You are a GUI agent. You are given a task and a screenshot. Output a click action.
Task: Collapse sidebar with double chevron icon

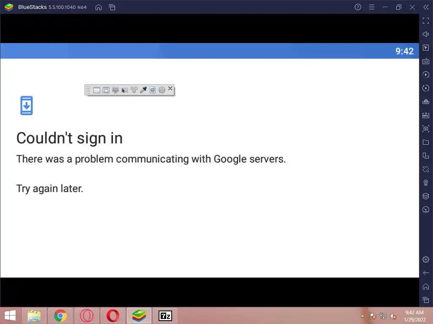426,7
